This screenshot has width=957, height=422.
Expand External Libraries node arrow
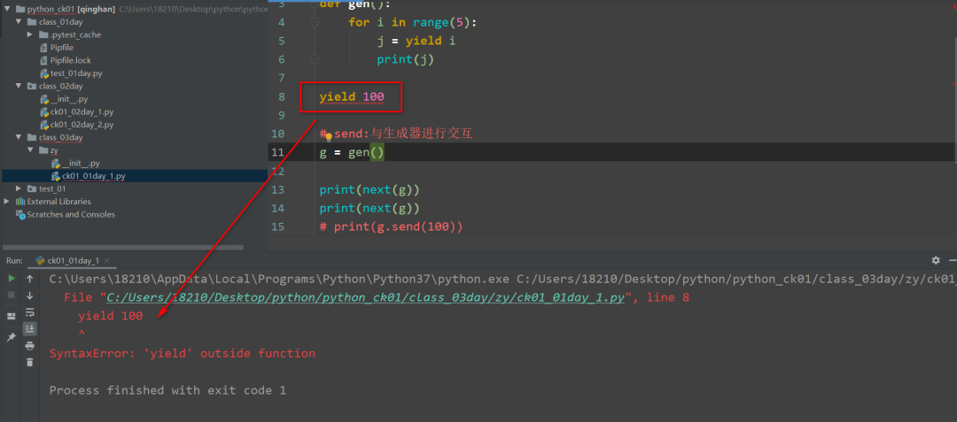[7, 202]
